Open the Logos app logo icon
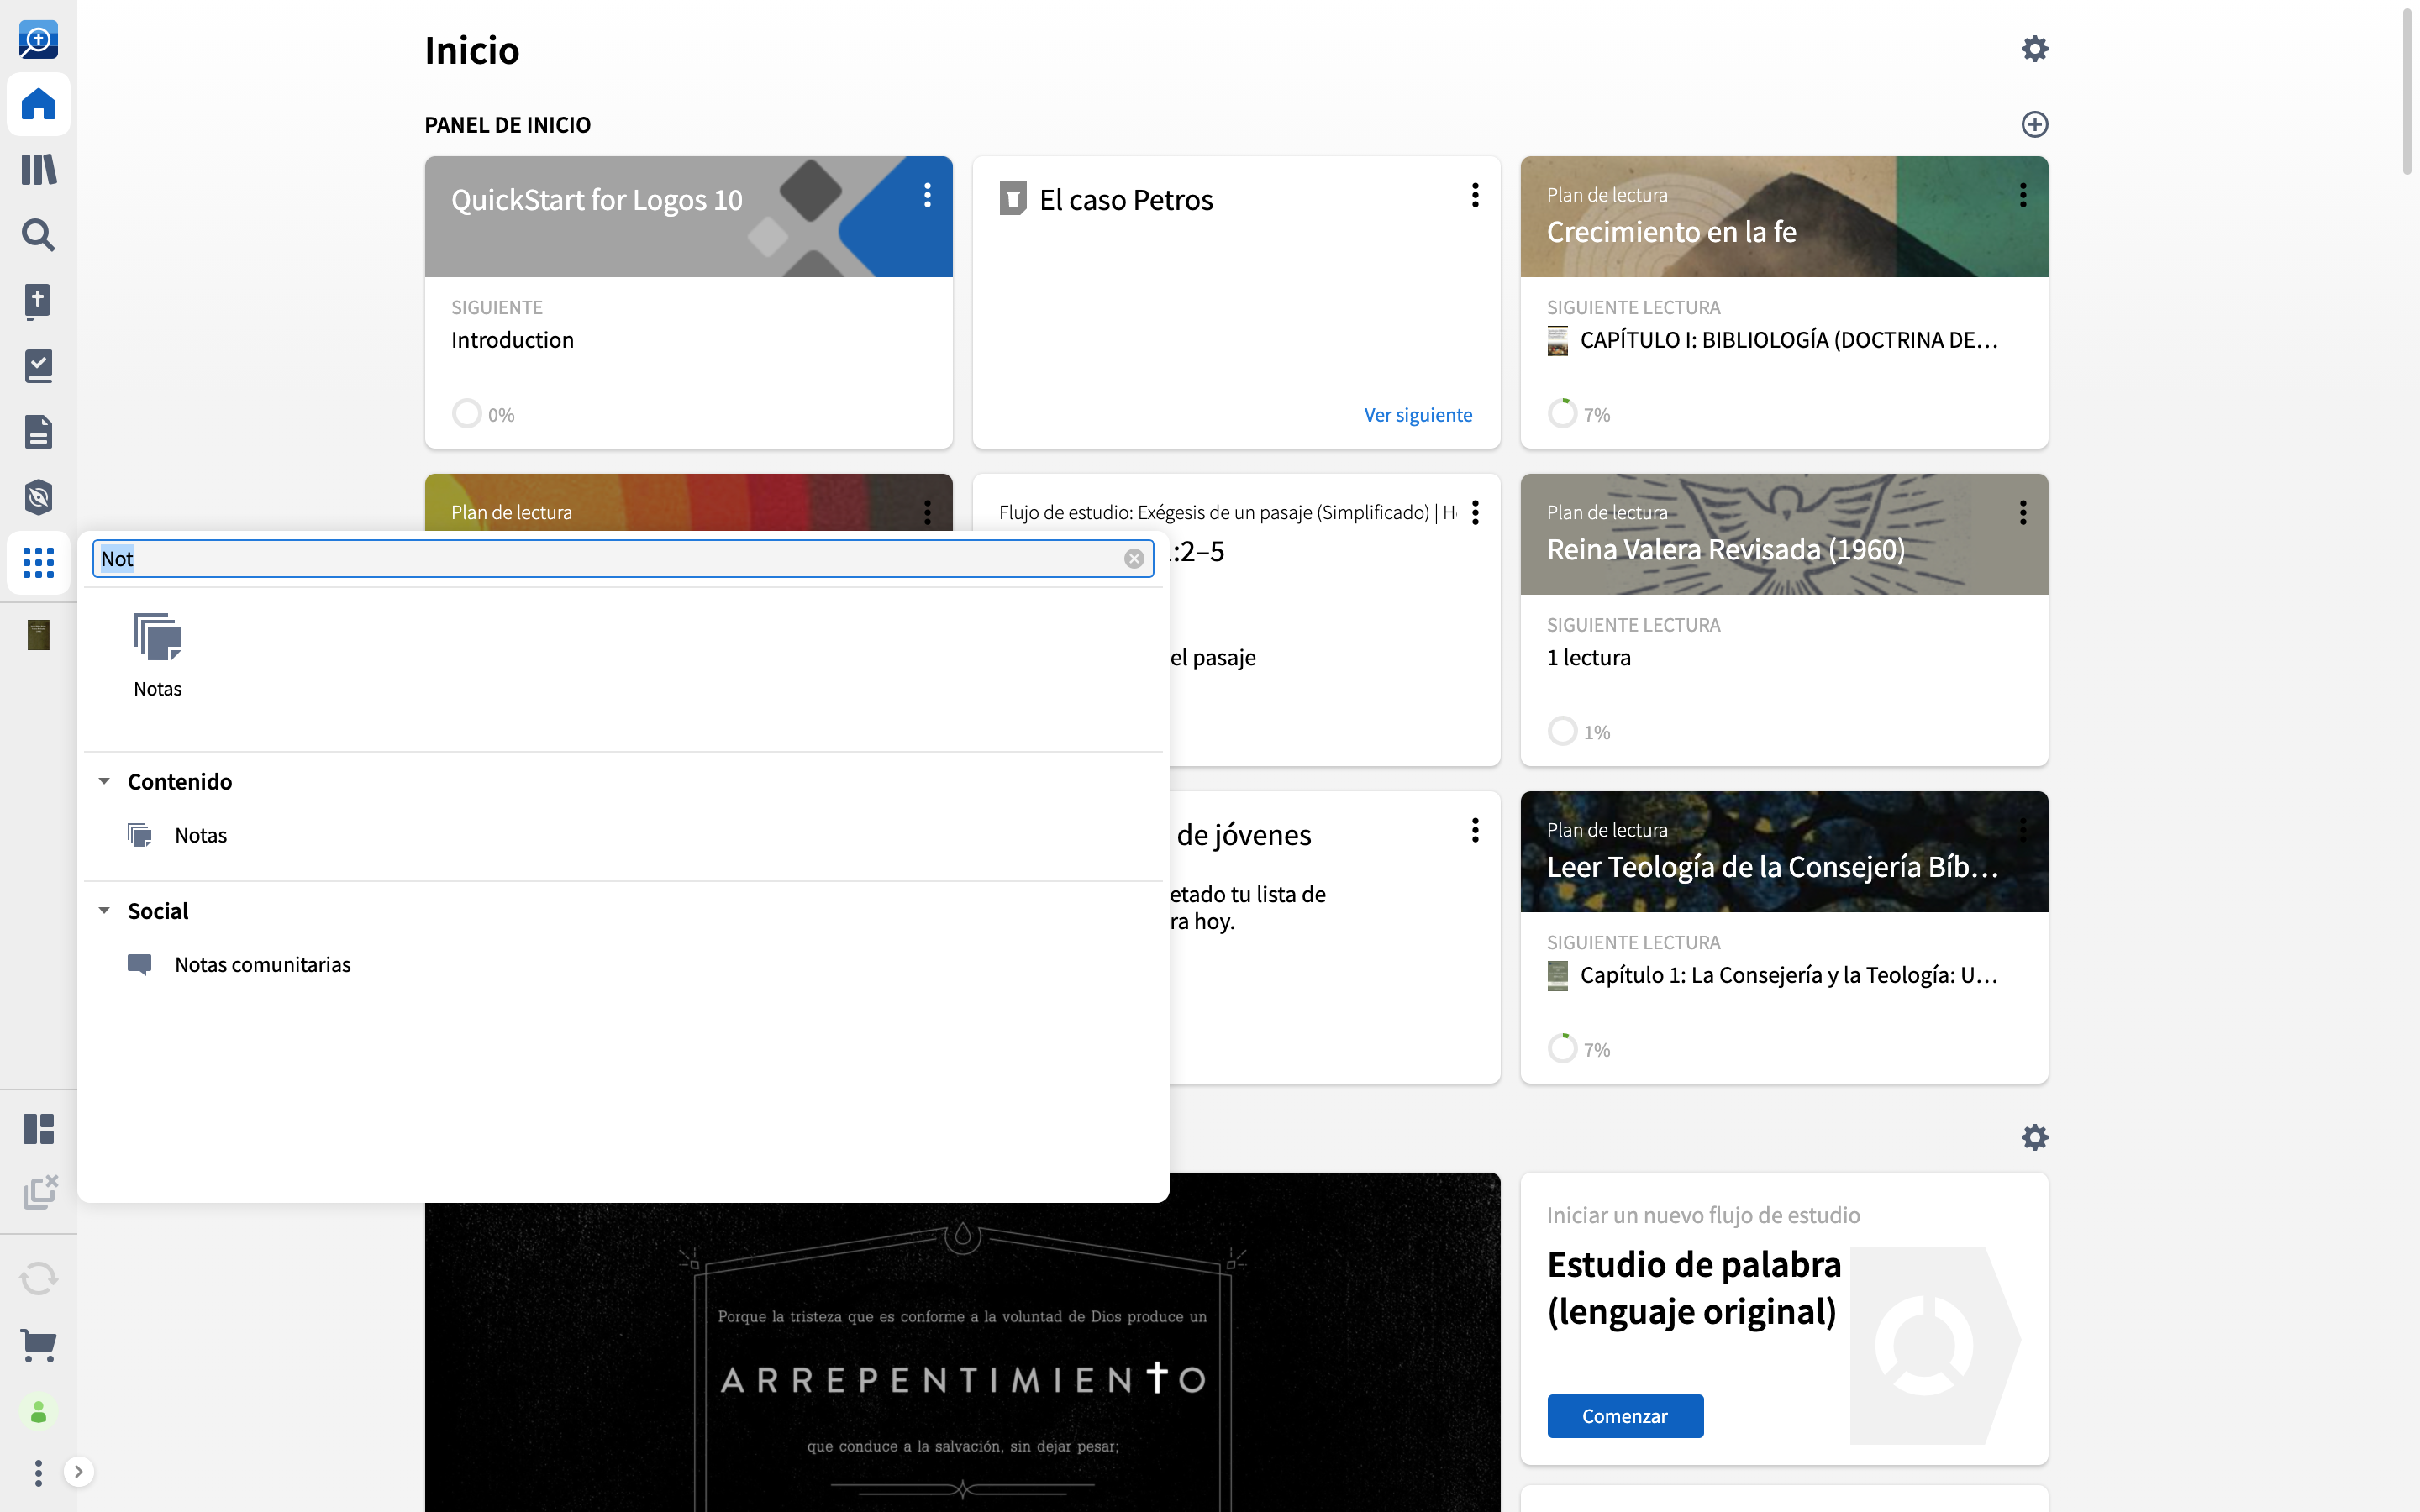The image size is (2420, 1512). point(38,40)
